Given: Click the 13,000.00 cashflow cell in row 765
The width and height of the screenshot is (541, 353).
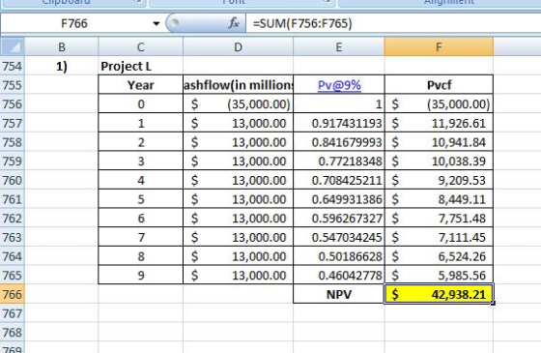Looking at the screenshot, I should (238, 275).
